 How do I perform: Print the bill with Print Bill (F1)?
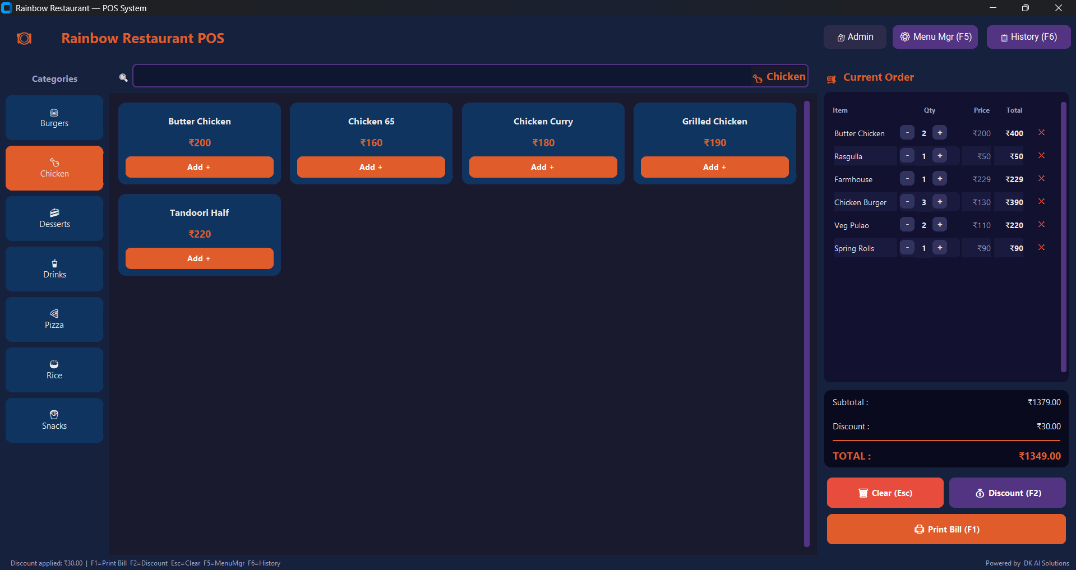(x=945, y=529)
